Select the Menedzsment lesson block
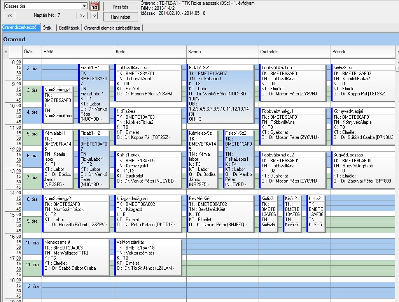The width and height of the screenshot is (399, 302). click(x=76, y=257)
